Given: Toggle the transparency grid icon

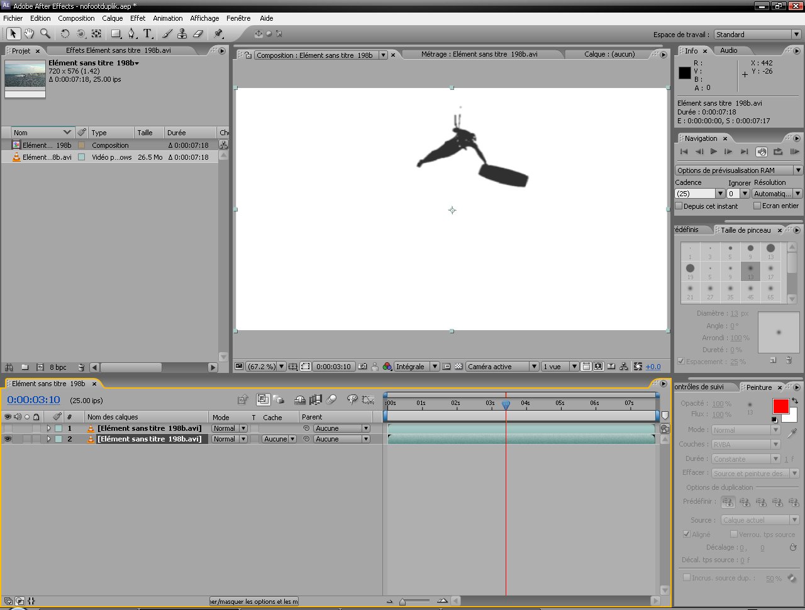Looking at the screenshot, I should (459, 367).
